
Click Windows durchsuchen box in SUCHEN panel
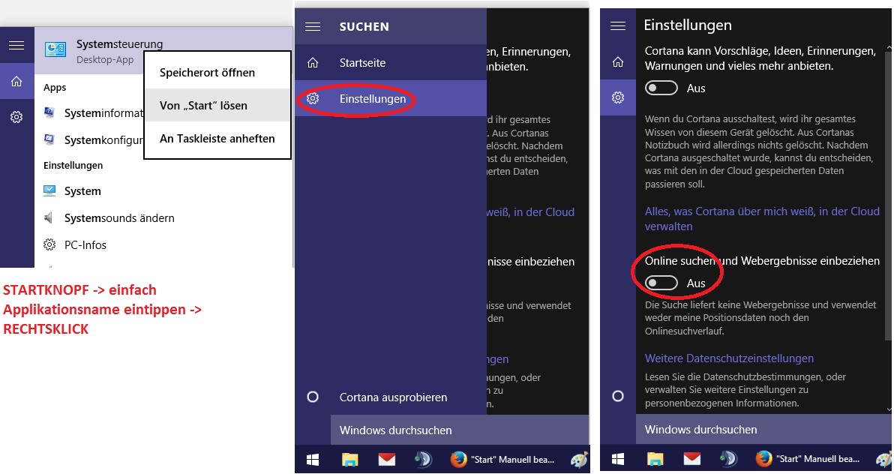tap(460, 430)
